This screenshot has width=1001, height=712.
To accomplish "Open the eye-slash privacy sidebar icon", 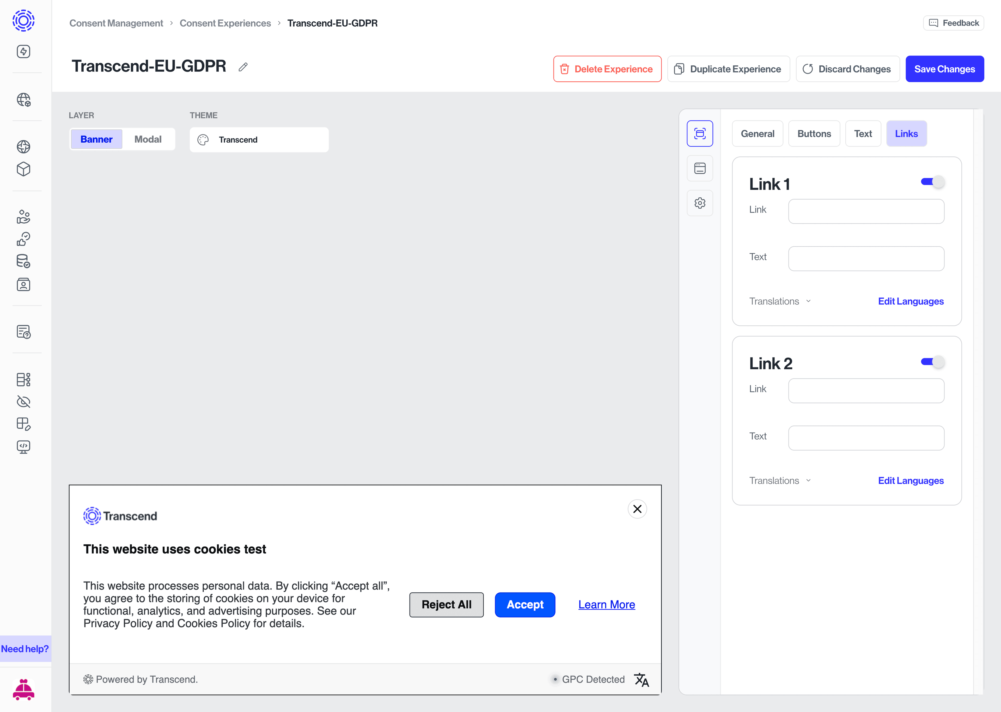I will click(23, 401).
